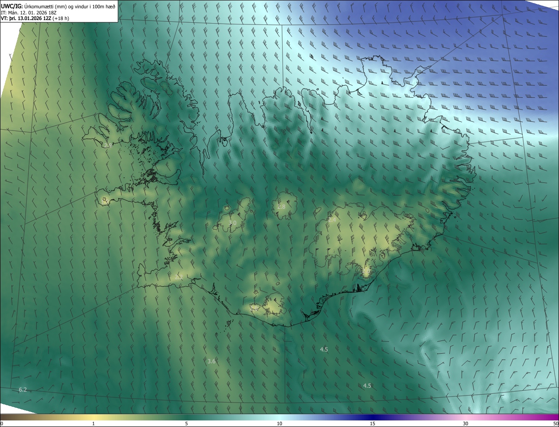Click the map value '2.9' in the Westfjords
Screen dimensions: 559x427
[x=108, y=145]
